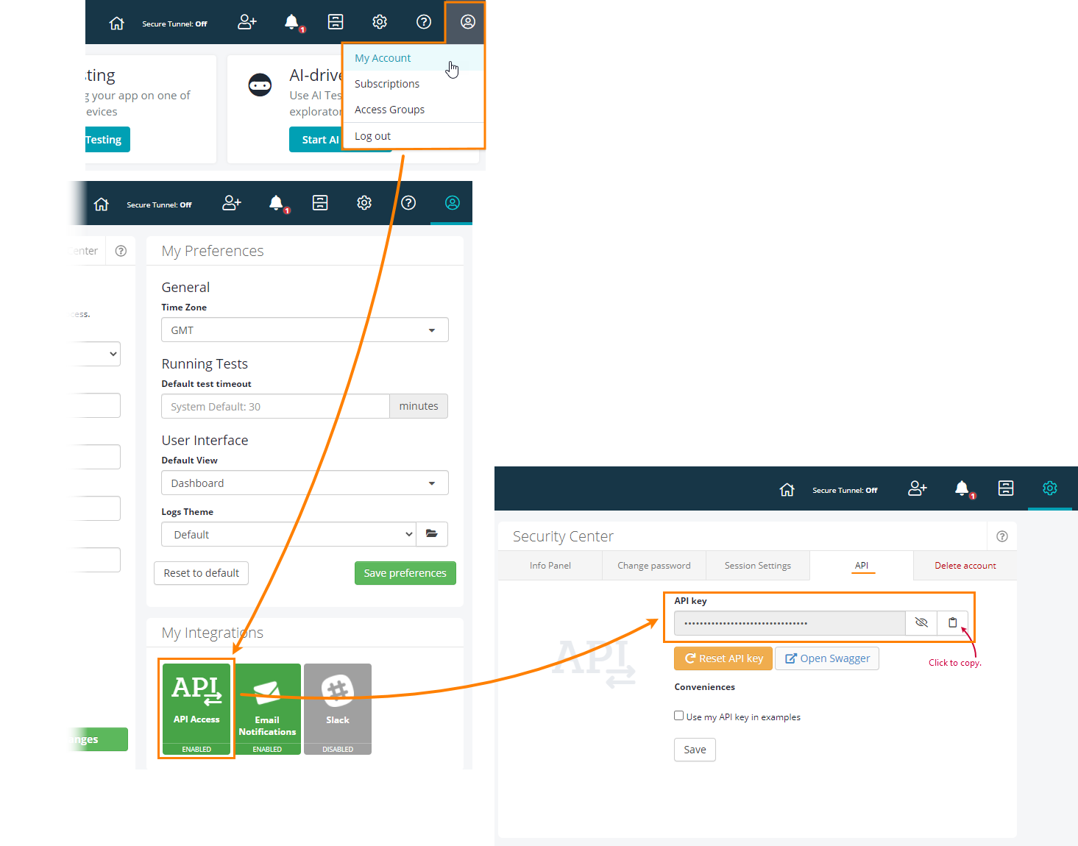This screenshot has height=846, width=1078.
Task: Open the Email Notifications integration tile
Action: 267,708
